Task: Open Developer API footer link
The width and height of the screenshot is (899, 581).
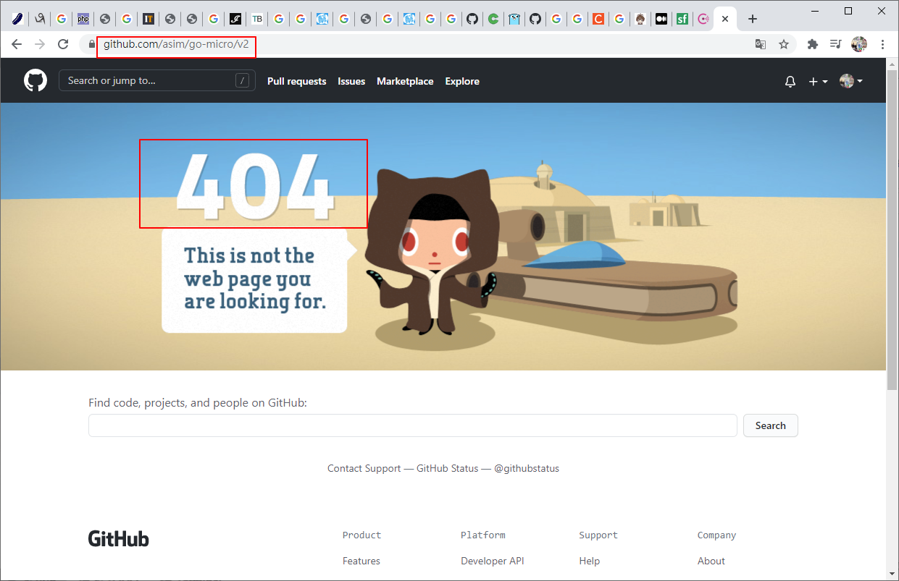Action: pos(492,561)
